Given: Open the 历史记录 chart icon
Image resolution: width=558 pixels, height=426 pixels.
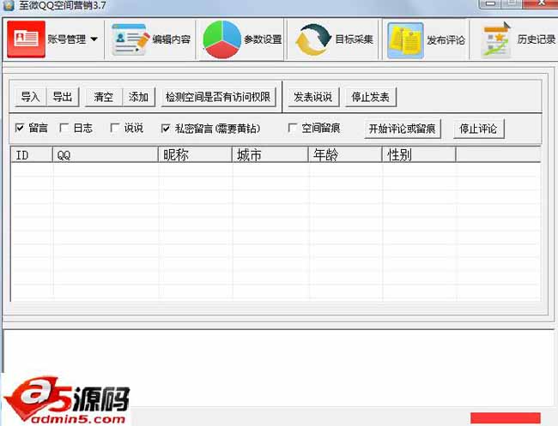Looking at the screenshot, I should pos(495,39).
